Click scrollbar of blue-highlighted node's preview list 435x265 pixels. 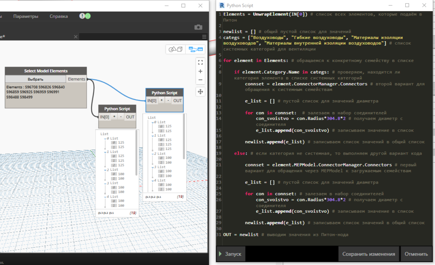click(184, 137)
